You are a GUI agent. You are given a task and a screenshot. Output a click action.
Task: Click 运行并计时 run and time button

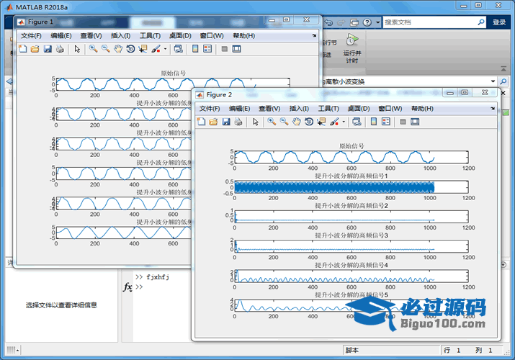click(351, 48)
